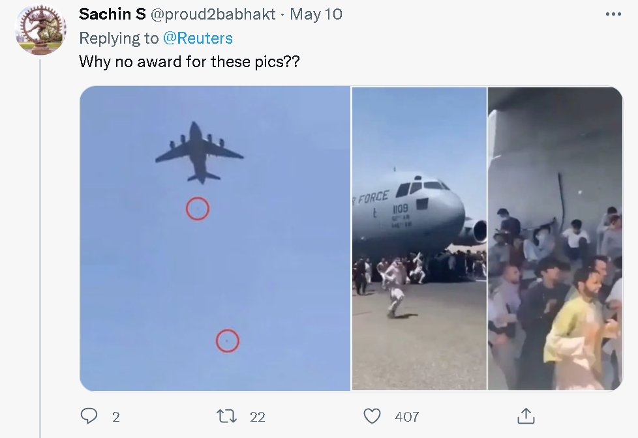Open the @Reuters mention link
This screenshot has width=638, height=438.
point(198,38)
